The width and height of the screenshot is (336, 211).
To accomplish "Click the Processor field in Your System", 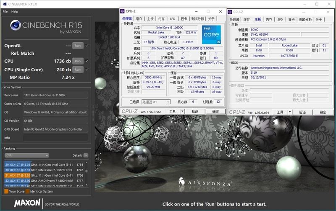I will click(55, 95).
